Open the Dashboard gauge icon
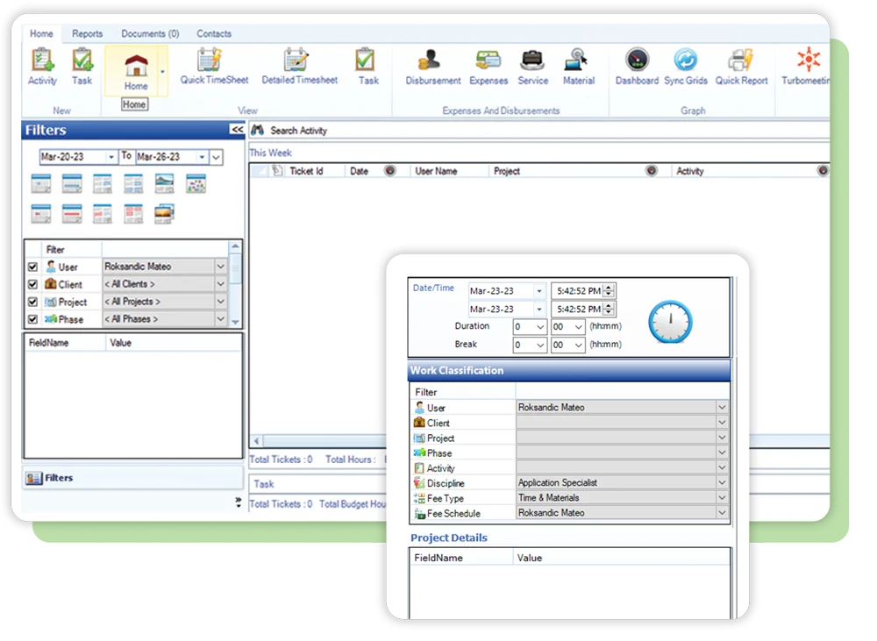877x641 pixels. (x=637, y=60)
